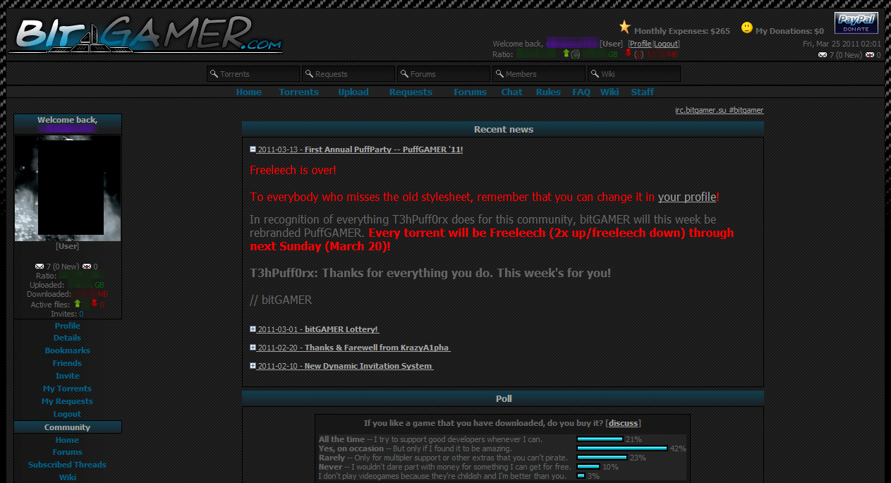Type in the Torrents search field

253,74
